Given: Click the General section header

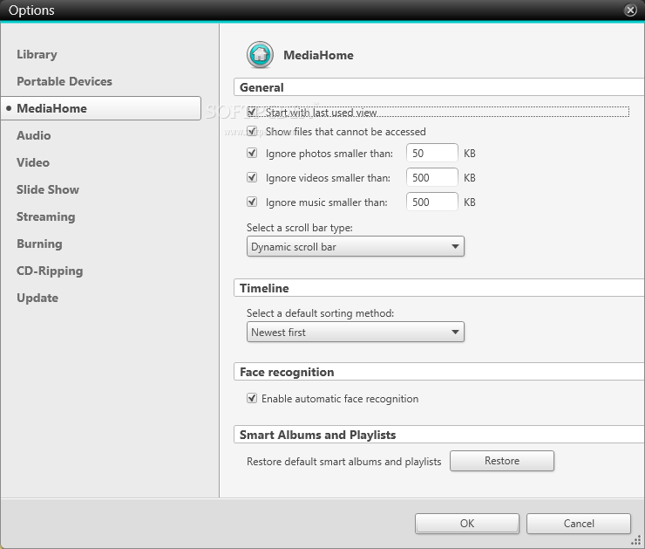Looking at the screenshot, I should [438, 87].
